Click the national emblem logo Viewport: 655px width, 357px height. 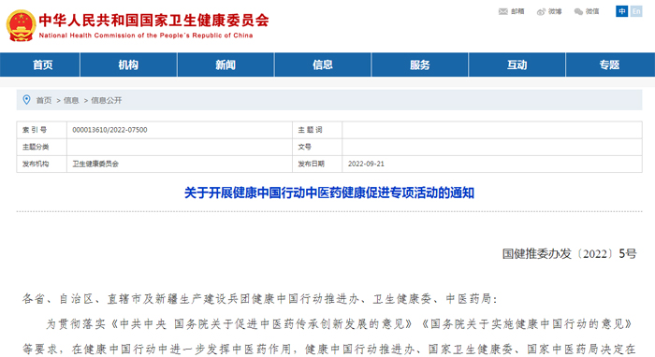point(21,25)
